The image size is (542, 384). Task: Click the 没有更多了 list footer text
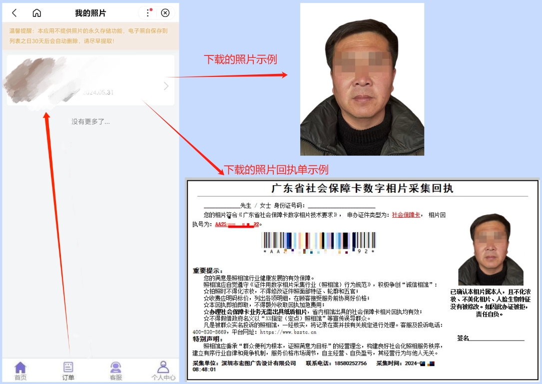point(90,121)
